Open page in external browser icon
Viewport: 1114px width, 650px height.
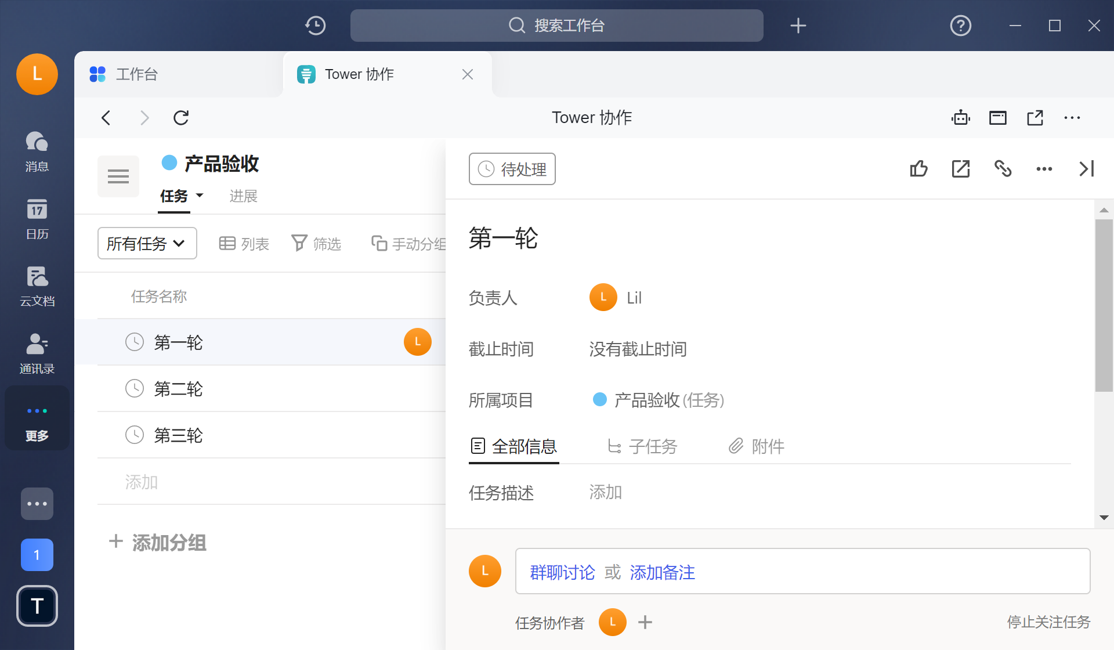pos(1035,118)
